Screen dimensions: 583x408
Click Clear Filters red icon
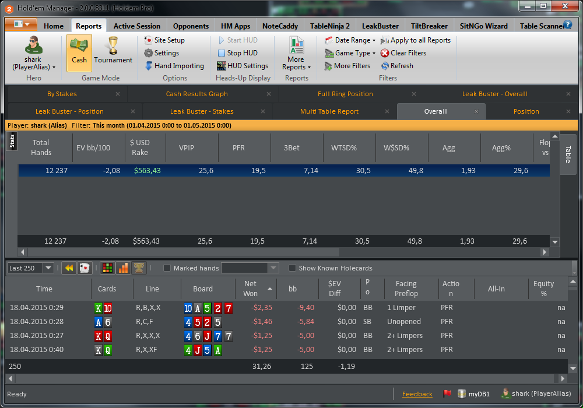(x=384, y=53)
